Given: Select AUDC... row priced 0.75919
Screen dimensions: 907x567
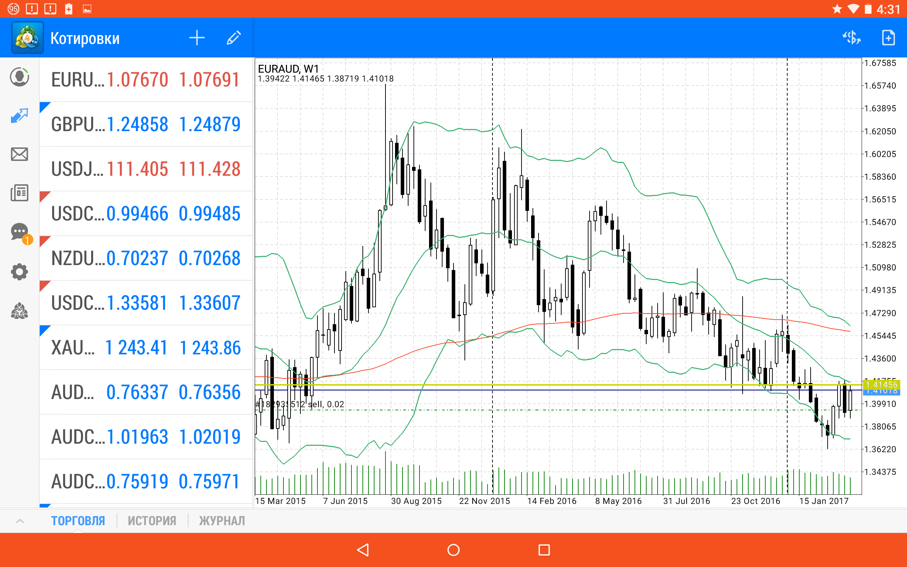Looking at the screenshot, I should (x=146, y=481).
